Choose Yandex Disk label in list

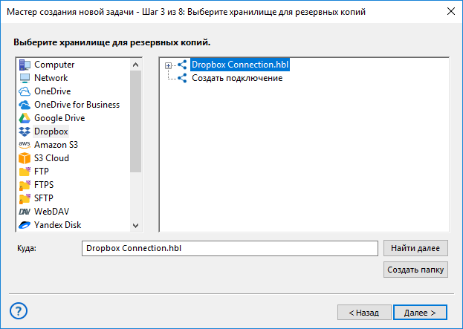tap(57, 225)
